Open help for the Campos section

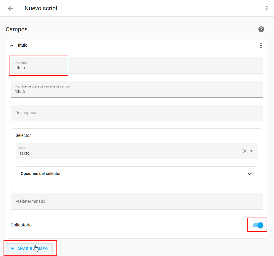pyautogui.click(x=261, y=29)
